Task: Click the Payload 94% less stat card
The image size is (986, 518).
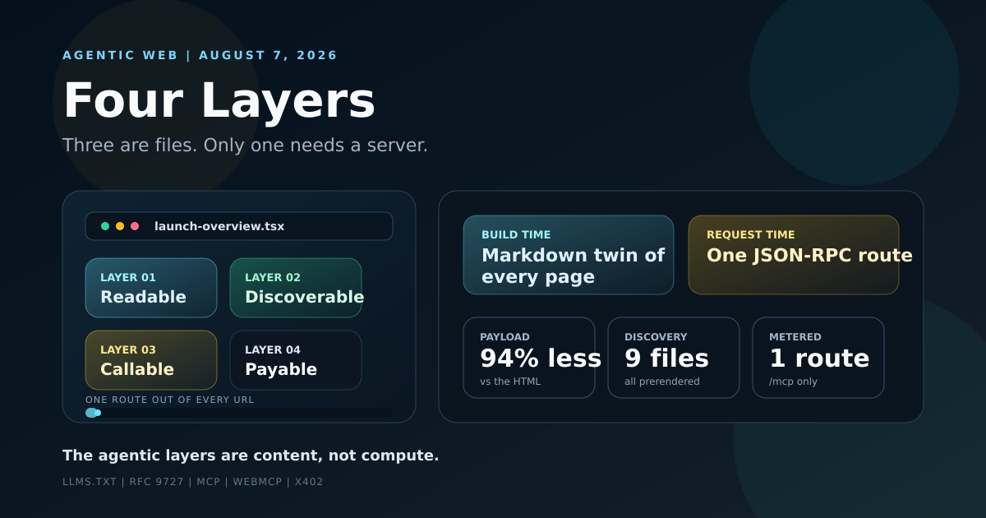Action: click(x=529, y=358)
